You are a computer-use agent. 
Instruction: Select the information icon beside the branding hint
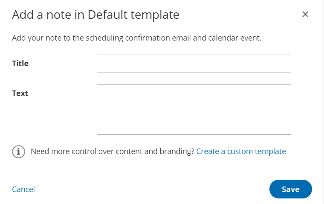[x=18, y=152]
